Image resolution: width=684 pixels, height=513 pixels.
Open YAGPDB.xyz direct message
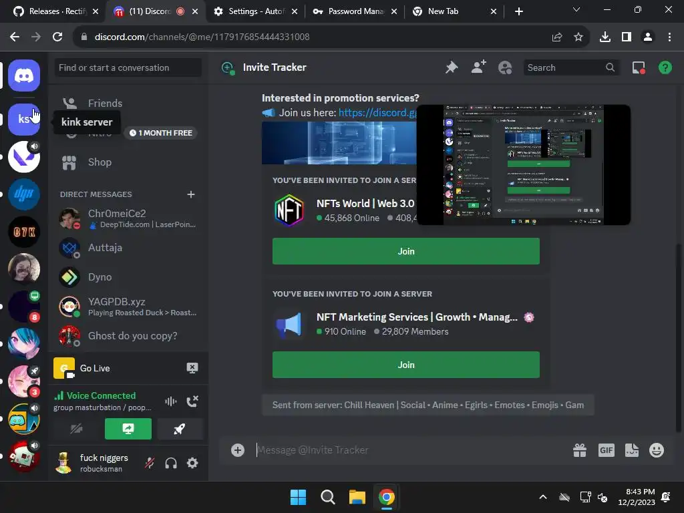128,307
